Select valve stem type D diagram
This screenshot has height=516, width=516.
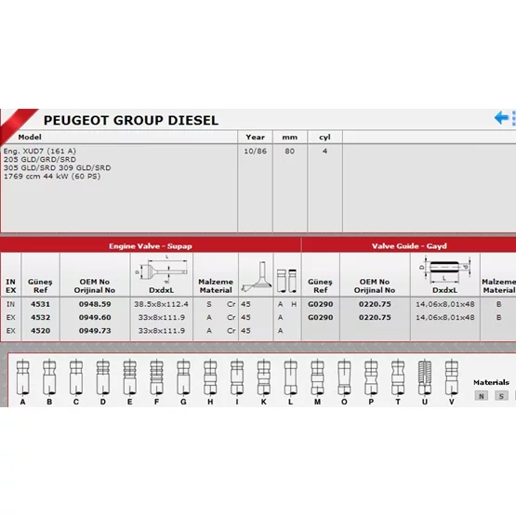coord(103,377)
